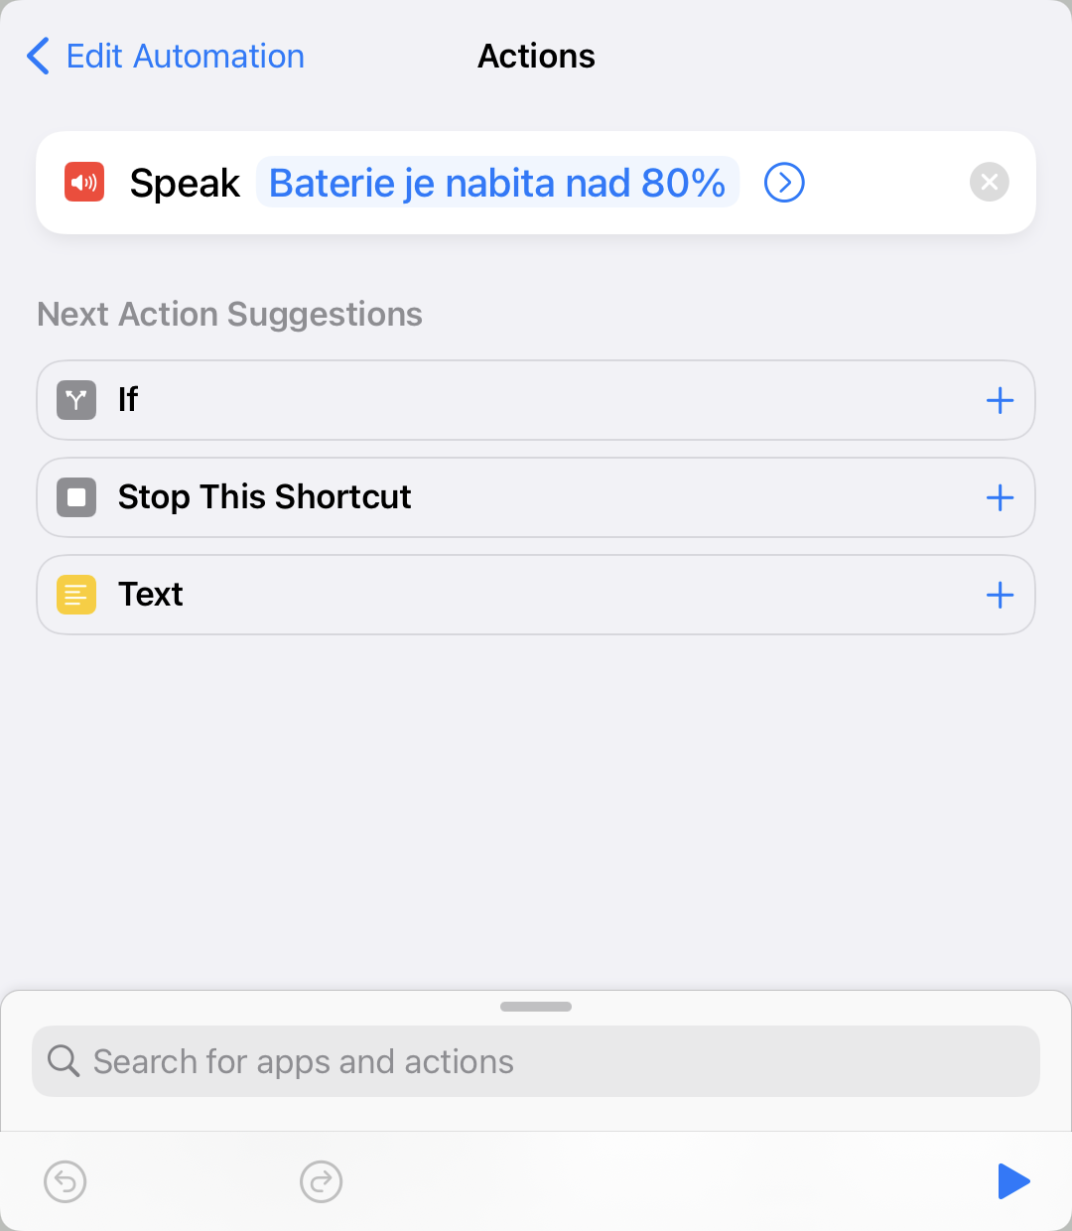
Task: Expand Speak action options with the chevron
Action: (784, 183)
